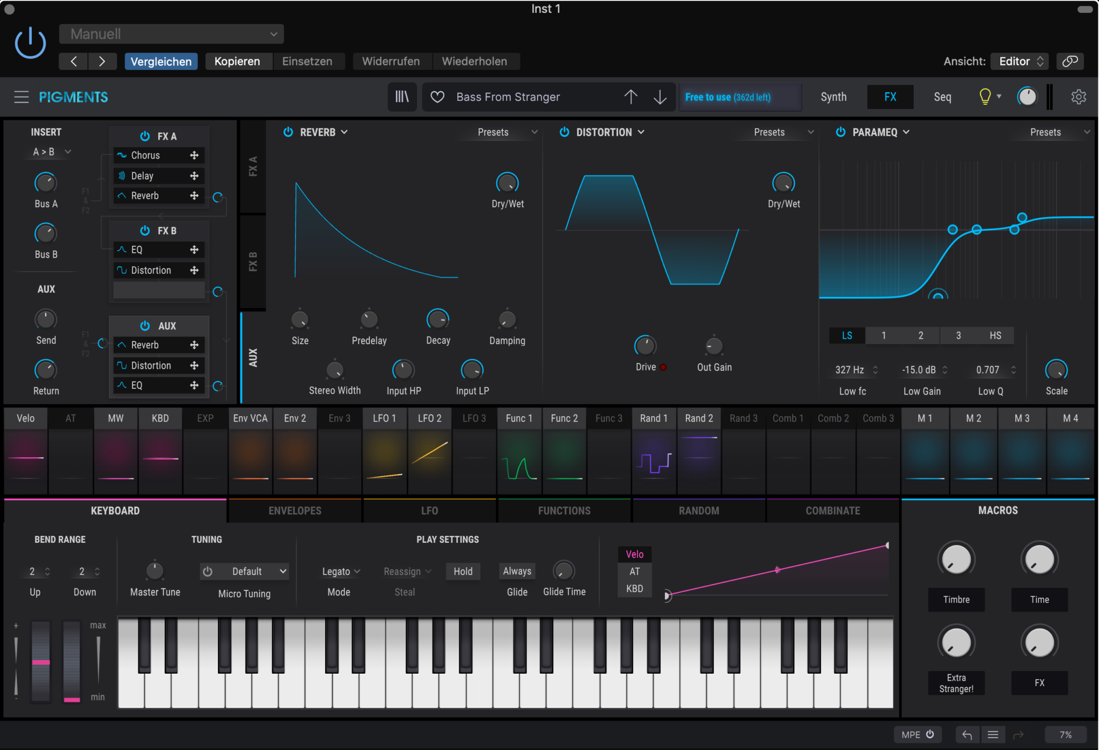Click the Always glide button
Screen dimensions: 1099x750
(x=517, y=571)
